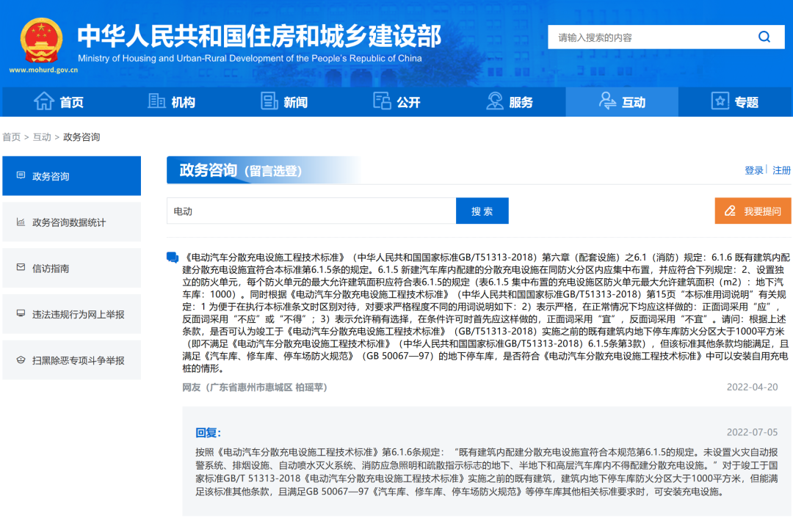The width and height of the screenshot is (793, 521).
Task: Click the national emblem logo
Action: pos(41,41)
